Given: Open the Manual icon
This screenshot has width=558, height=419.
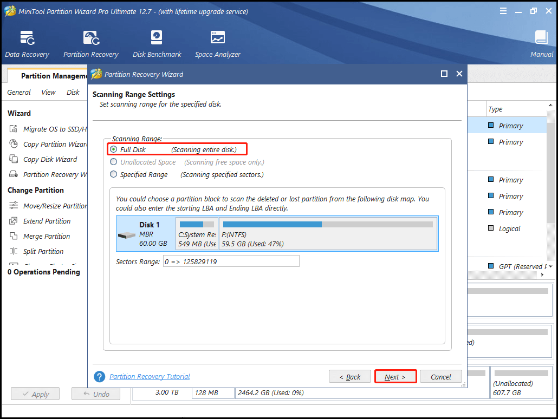Looking at the screenshot, I should pos(542,43).
